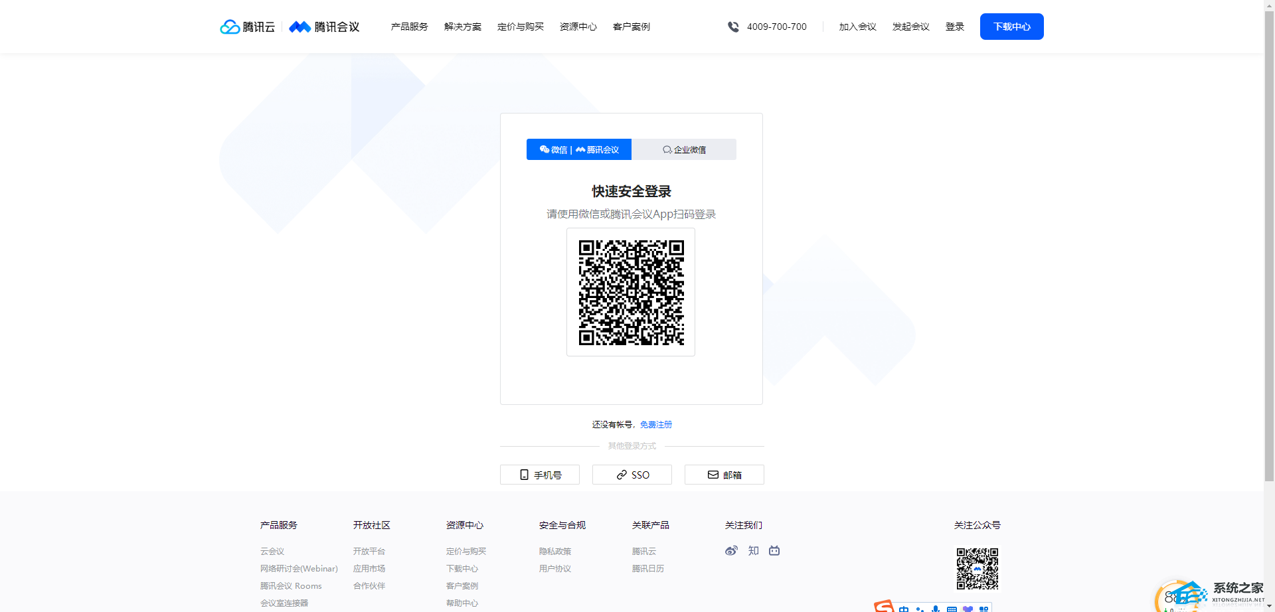Click the Sogou input method S logo

[x=884, y=606]
